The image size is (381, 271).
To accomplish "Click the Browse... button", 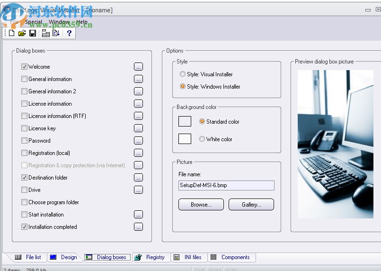I will coord(201,204).
